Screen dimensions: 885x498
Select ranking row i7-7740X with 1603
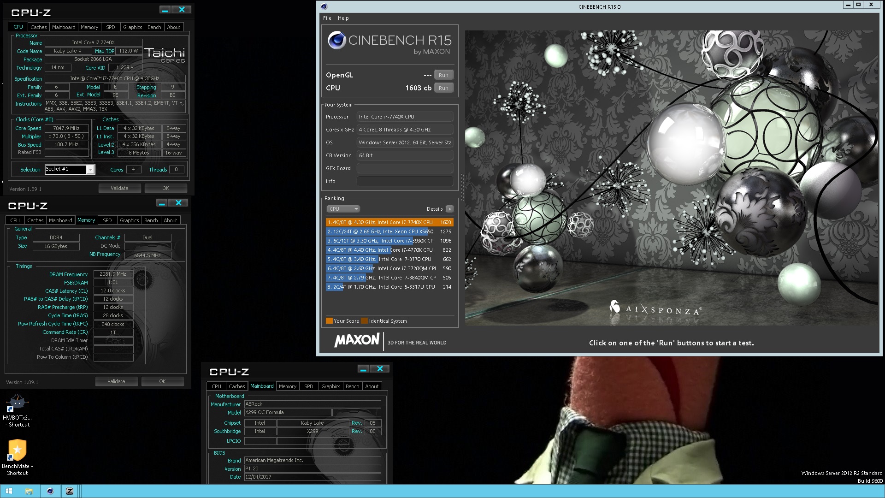pos(389,222)
